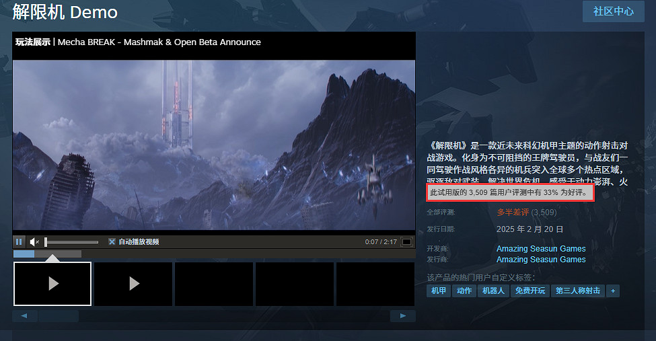Click the video player frame
Screen dimensions: 656x341
pyautogui.click(x=214, y=145)
